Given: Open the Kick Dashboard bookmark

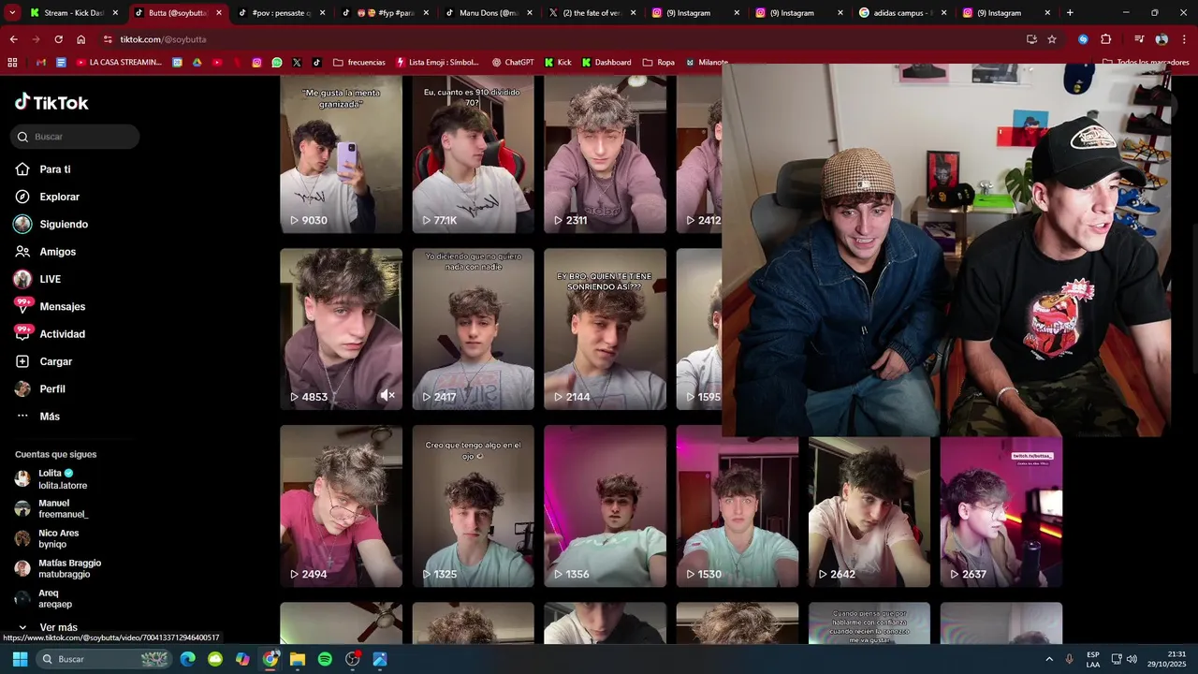Looking at the screenshot, I should pos(606,63).
